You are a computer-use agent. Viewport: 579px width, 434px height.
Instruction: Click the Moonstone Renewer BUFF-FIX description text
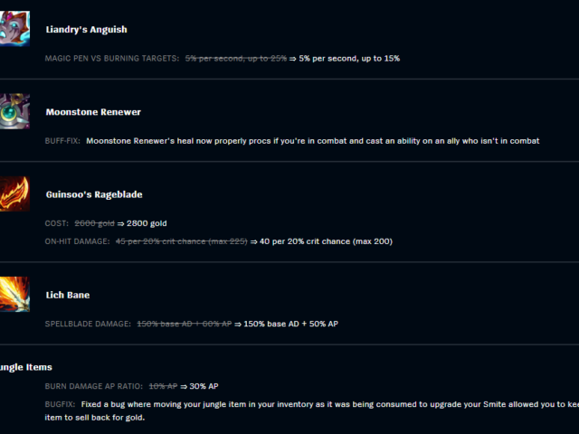pos(313,141)
